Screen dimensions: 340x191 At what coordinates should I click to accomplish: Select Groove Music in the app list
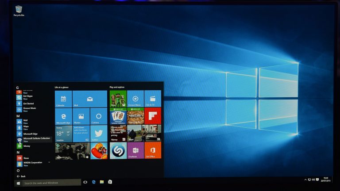pos(30,108)
